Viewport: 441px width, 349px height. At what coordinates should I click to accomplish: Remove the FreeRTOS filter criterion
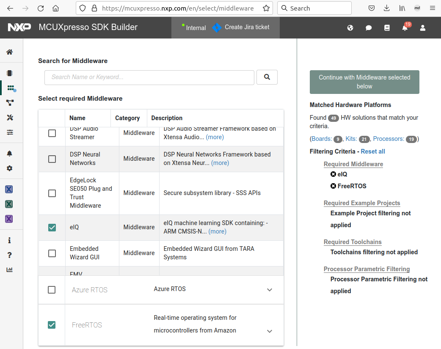click(x=333, y=186)
